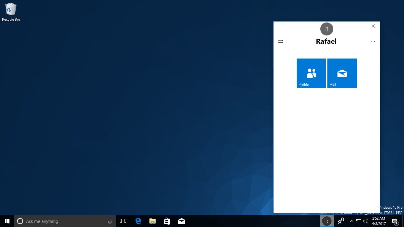Open the Profile tile for Rafael

[x=311, y=73]
